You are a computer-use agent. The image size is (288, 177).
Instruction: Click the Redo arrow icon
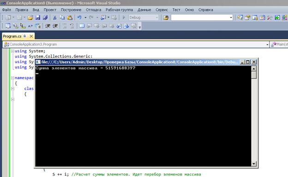coord(91,17)
